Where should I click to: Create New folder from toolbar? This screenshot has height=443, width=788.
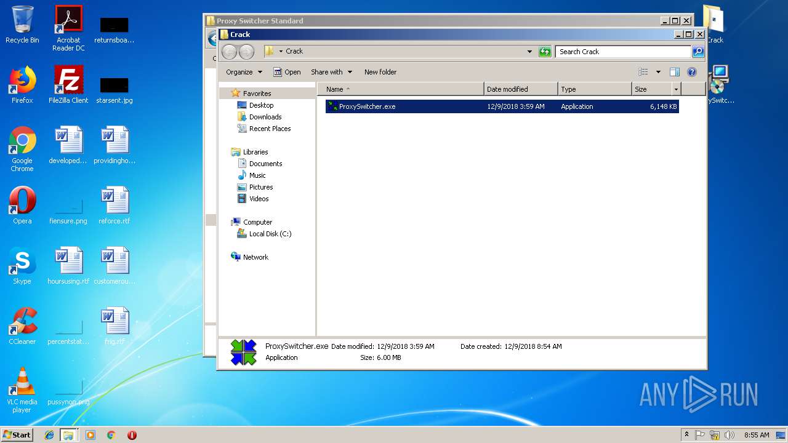[x=380, y=72]
